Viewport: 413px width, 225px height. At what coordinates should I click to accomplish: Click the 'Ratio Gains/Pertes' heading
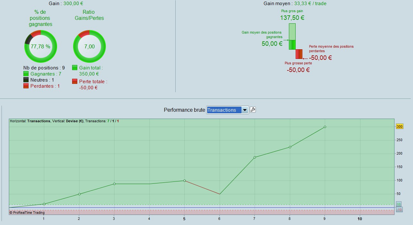click(x=89, y=15)
